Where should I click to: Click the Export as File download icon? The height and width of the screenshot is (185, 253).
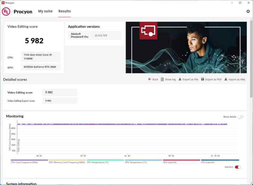pyautogui.click(x=180, y=79)
